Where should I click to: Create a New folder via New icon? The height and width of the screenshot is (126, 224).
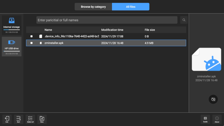pos(42,119)
